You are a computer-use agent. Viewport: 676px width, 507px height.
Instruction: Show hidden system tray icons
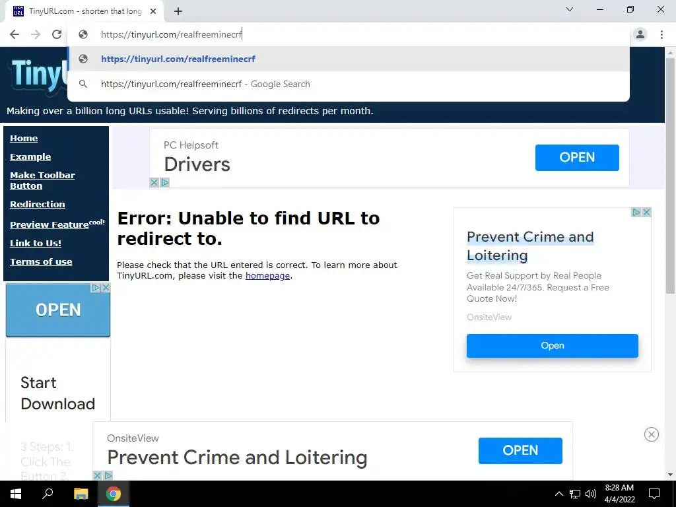pos(558,494)
